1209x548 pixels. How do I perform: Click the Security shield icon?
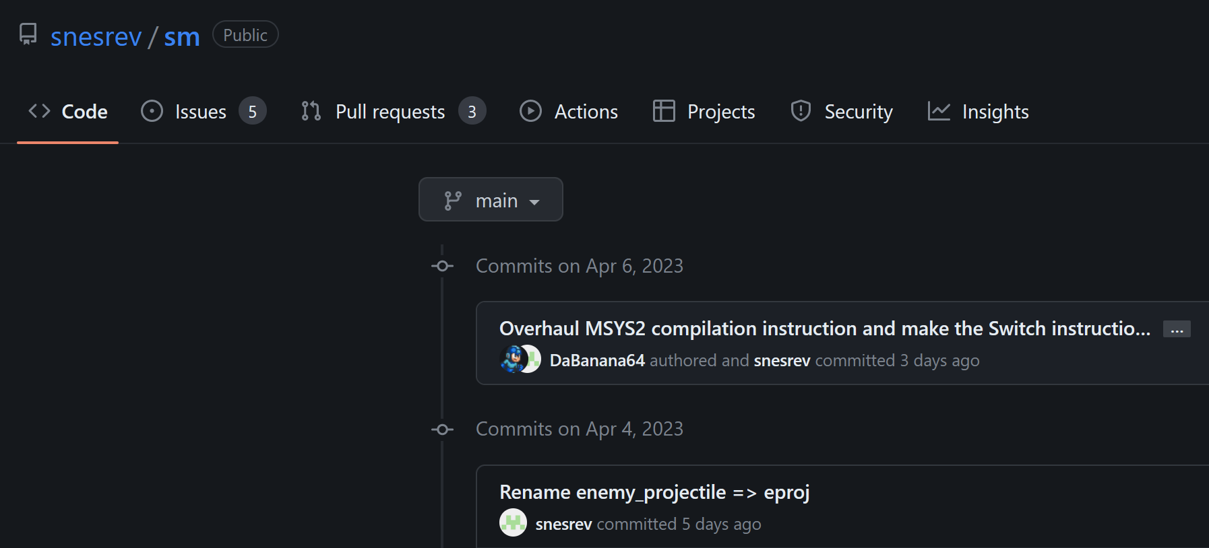coord(801,111)
